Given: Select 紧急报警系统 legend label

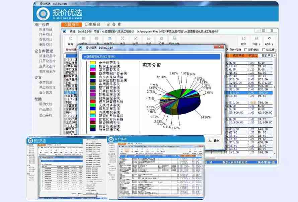Looking at the screenshot, I should (x=109, y=70).
